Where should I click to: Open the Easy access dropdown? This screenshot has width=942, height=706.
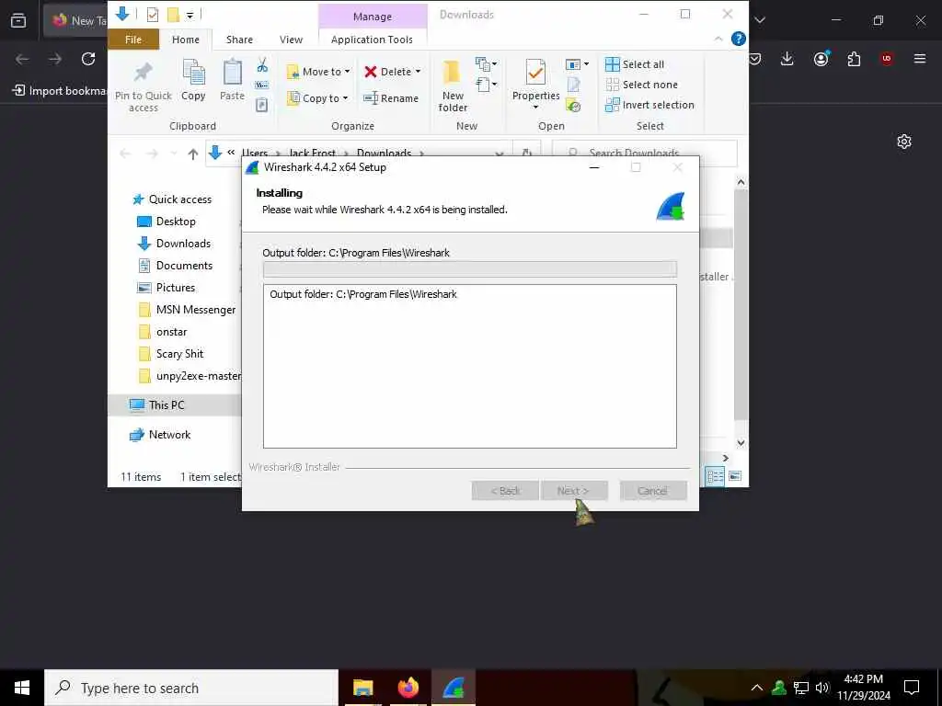[x=486, y=84]
